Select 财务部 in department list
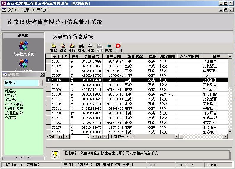The image size is (235, 169). 10,96
